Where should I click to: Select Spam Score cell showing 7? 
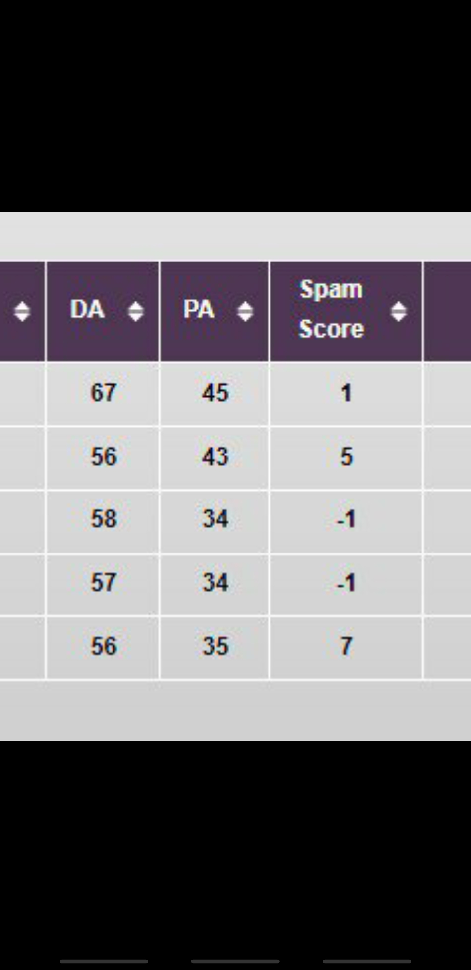tap(346, 648)
